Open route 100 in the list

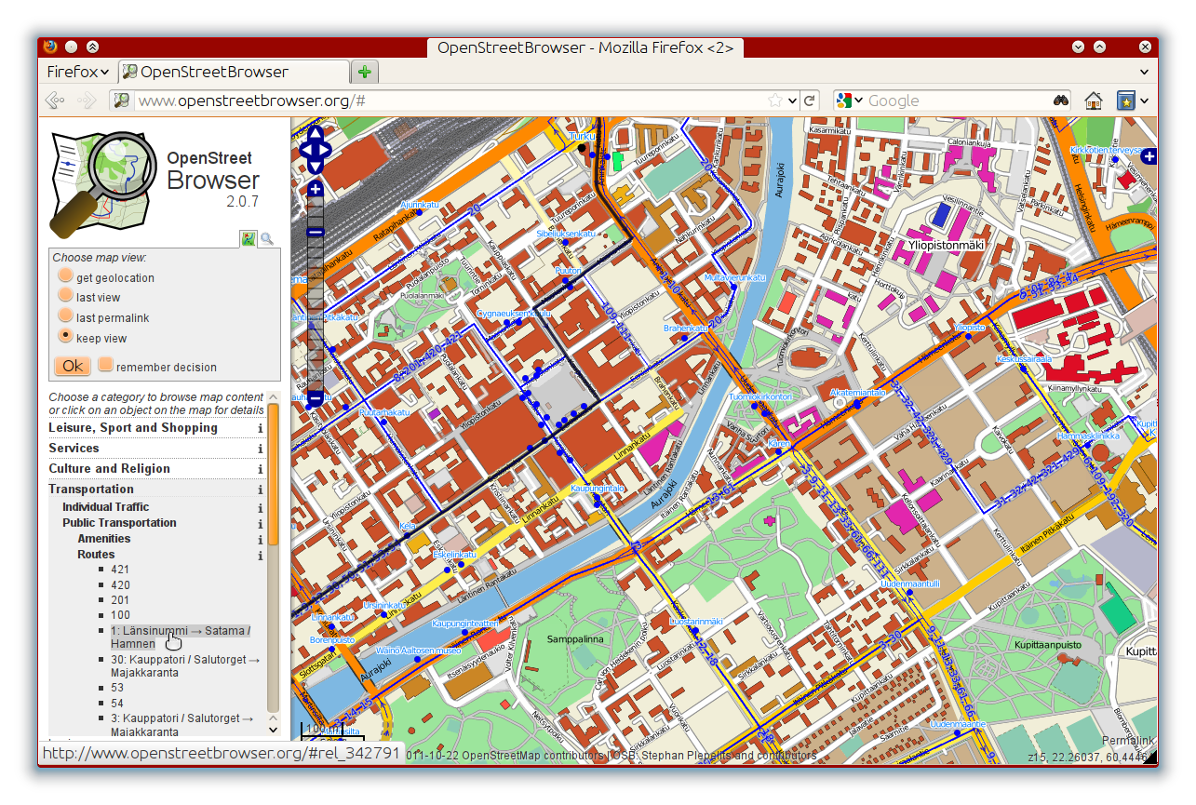(120, 616)
